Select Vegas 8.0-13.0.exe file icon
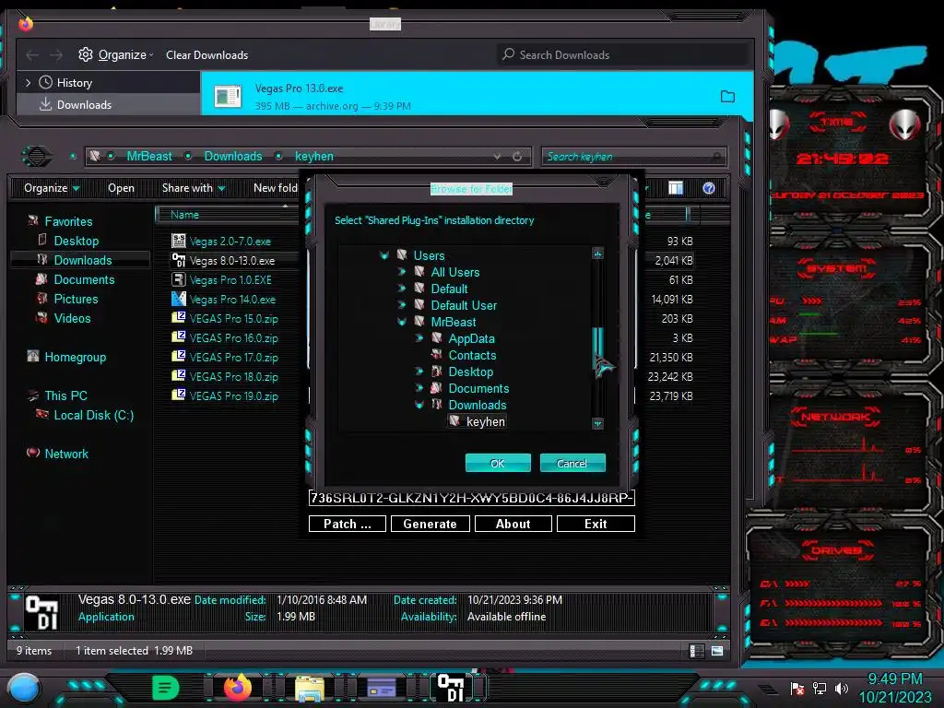 coord(178,260)
